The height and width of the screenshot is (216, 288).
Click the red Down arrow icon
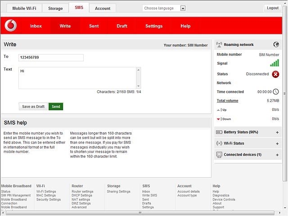coord(218,119)
